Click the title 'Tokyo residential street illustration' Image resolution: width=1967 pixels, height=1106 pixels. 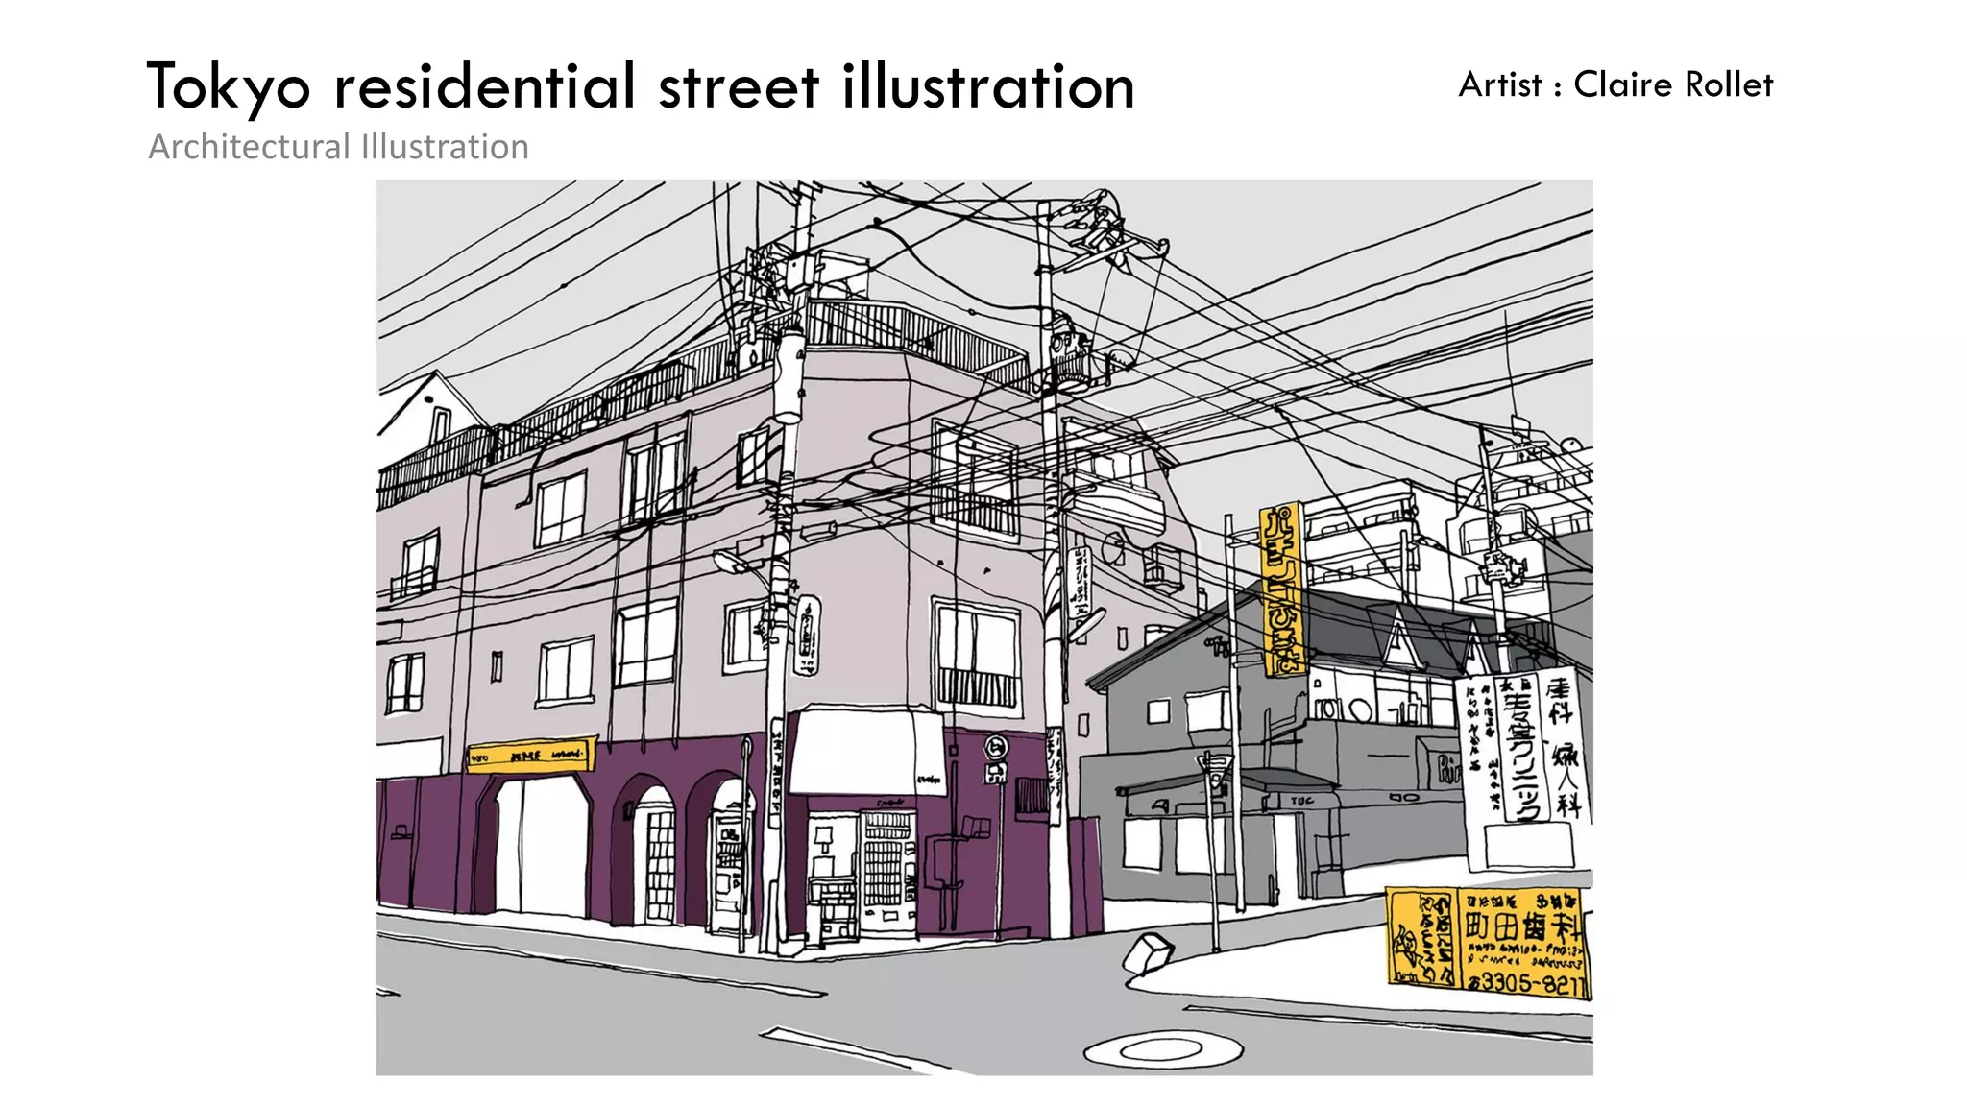(x=641, y=87)
